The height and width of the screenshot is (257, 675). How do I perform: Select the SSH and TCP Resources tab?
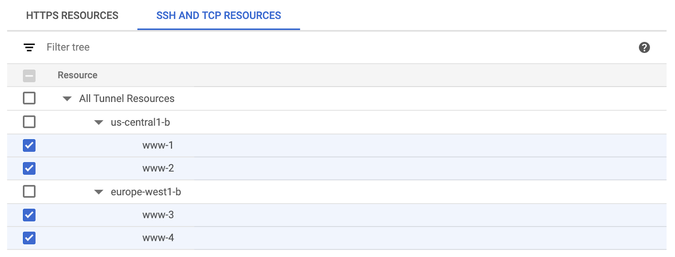(x=218, y=16)
